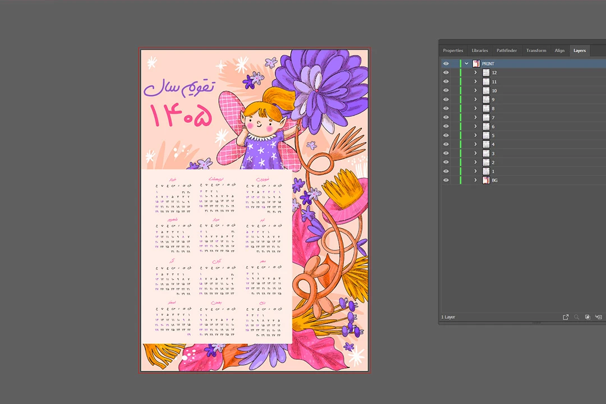Click the Locate Object magnifier icon
Image resolution: width=606 pixels, height=404 pixels.
[x=576, y=317]
